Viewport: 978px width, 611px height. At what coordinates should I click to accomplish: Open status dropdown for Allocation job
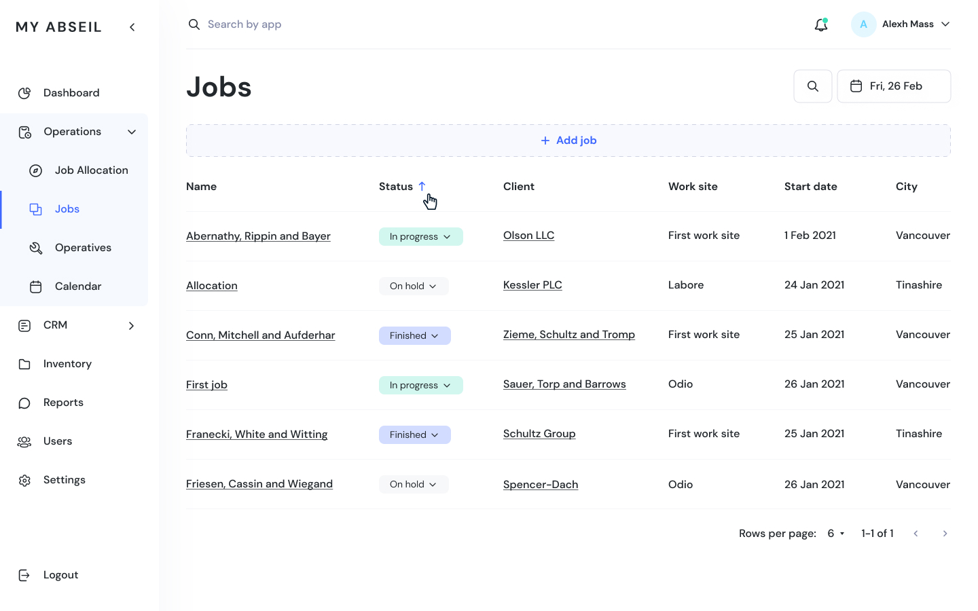coord(414,286)
